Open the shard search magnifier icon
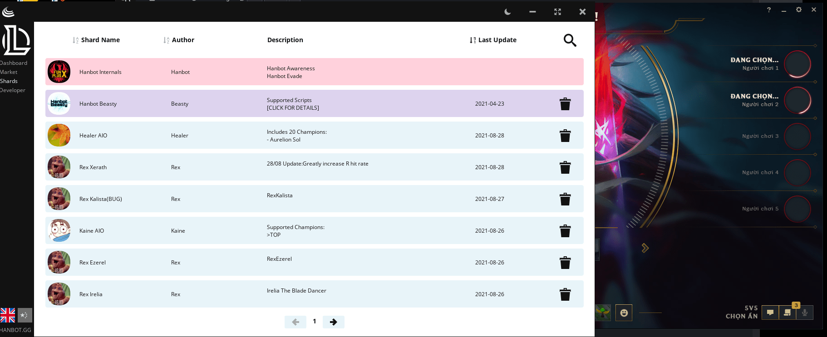Viewport: 827px width, 337px height. (x=570, y=40)
